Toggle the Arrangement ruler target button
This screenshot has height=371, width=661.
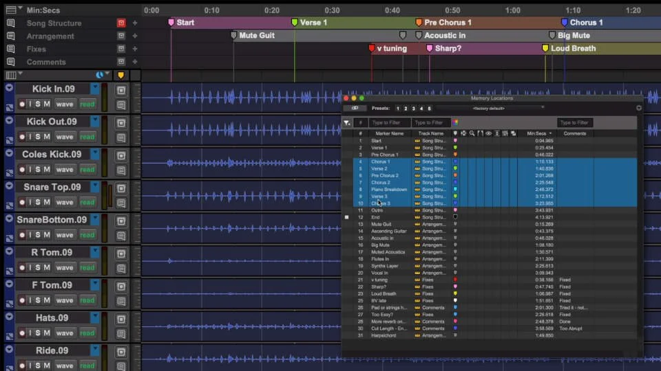coord(121,36)
